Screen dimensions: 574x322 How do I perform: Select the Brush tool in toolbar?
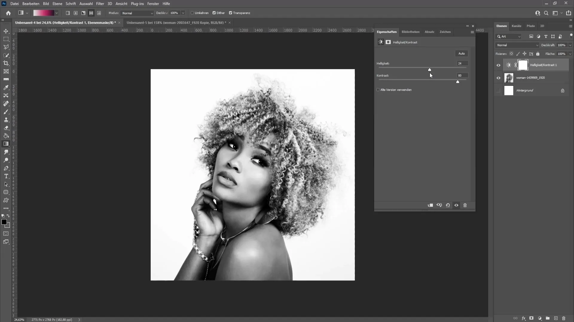coord(6,111)
